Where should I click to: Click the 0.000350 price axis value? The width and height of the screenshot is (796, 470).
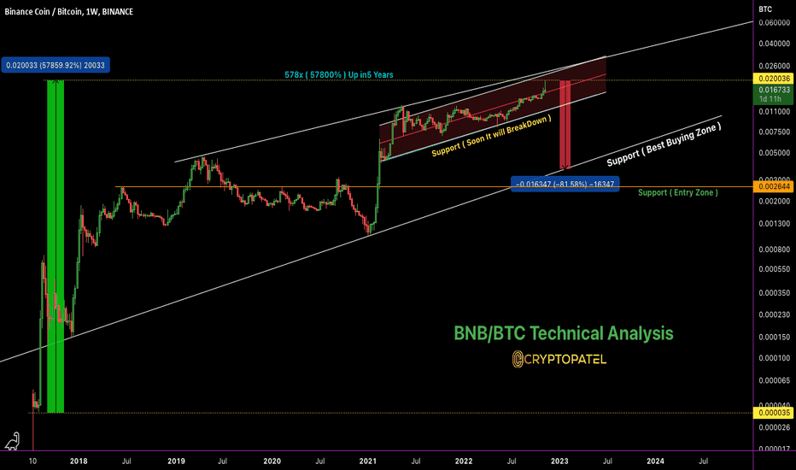[x=774, y=292]
